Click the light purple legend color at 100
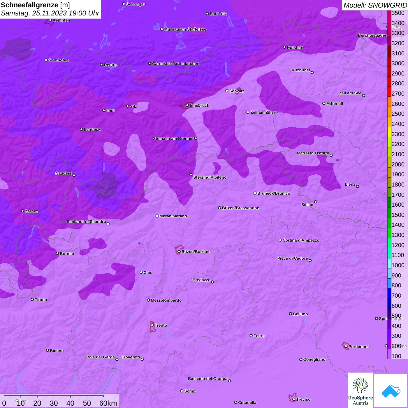408x408 pixels. 389,354
